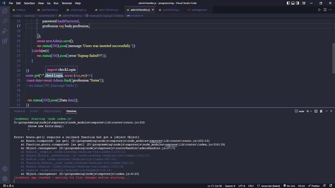Image resolution: width=335 pixels, height=188 pixels.
Task: Click the adminHandler.js:27:7 path in terminal
Action: [117, 148]
